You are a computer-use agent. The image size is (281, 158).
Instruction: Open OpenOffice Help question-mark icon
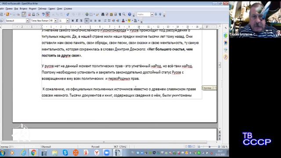click(130, 14)
